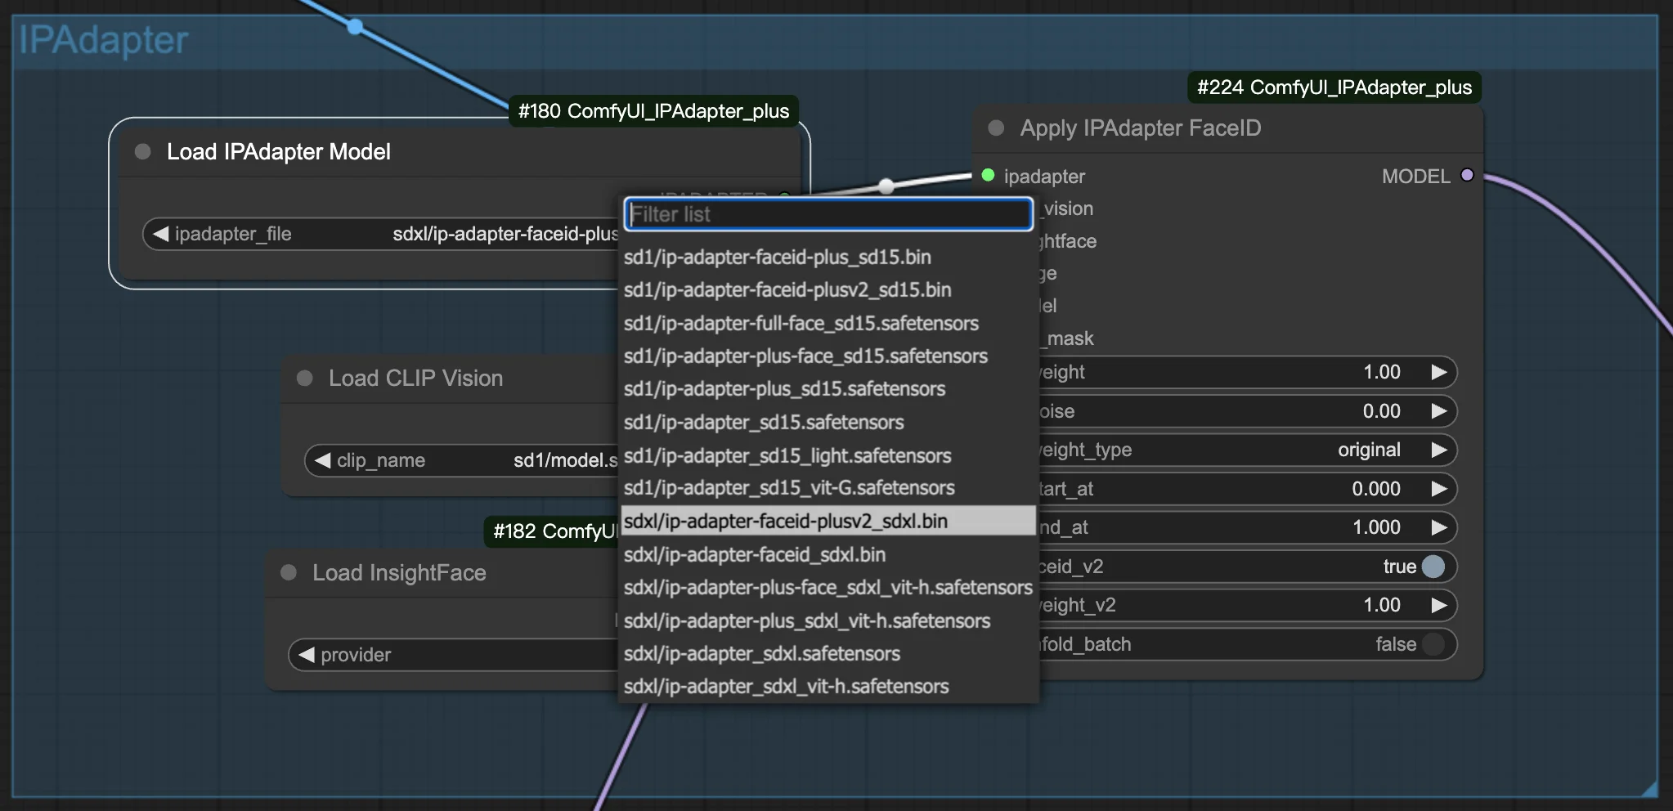This screenshot has width=1673, height=811.
Task: Click the weight_v2 1.00 value field
Action: (1382, 605)
